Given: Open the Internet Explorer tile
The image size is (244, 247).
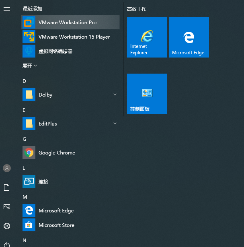Looking at the screenshot, I should [147, 37].
